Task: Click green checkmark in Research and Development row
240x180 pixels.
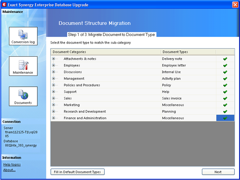Action: [x=225, y=111]
